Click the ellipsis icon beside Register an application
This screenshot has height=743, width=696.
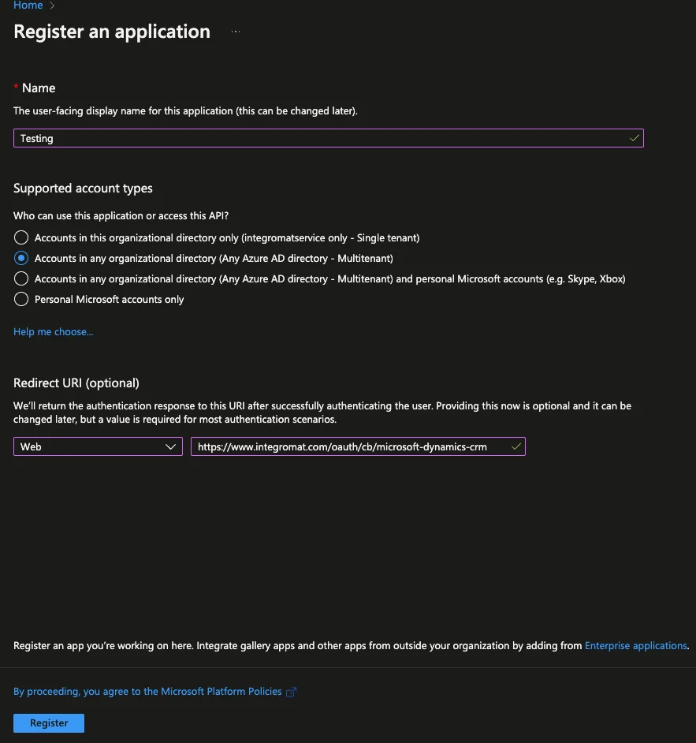tap(236, 32)
